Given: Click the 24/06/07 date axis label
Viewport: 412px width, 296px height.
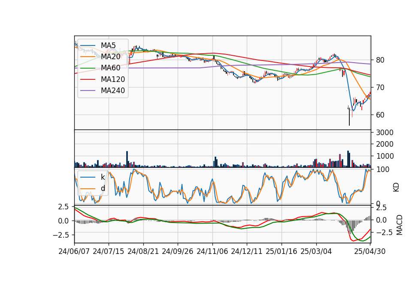Looking at the screenshot, I should 74,251.
